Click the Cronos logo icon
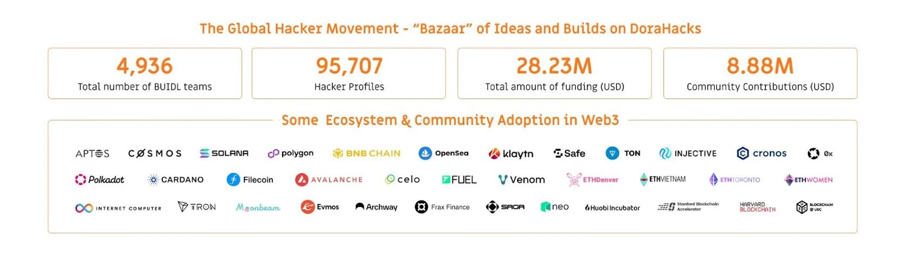Image resolution: width=900 pixels, height=253 pixels. click(743, 153)
